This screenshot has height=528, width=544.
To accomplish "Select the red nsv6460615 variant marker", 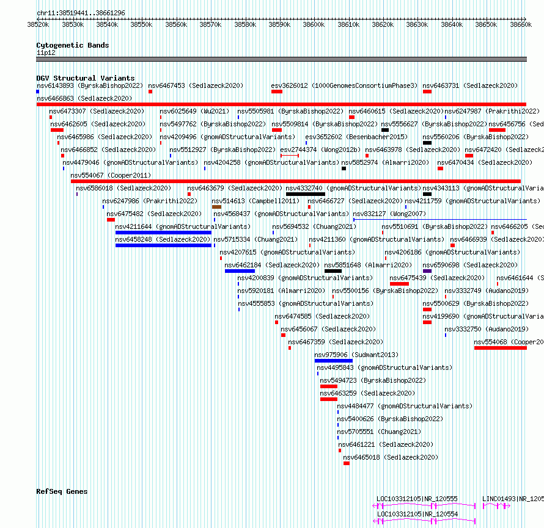I will (x=352, y=117).
